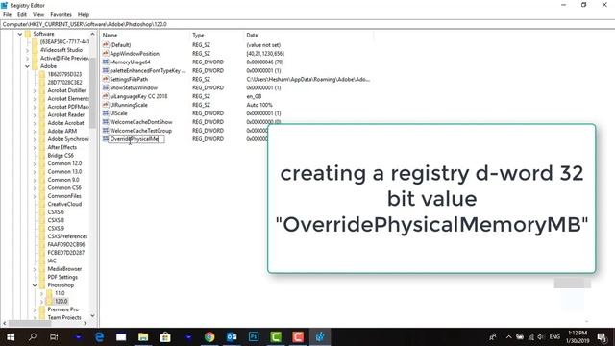Select the PDF Settings key

point(62,278)
